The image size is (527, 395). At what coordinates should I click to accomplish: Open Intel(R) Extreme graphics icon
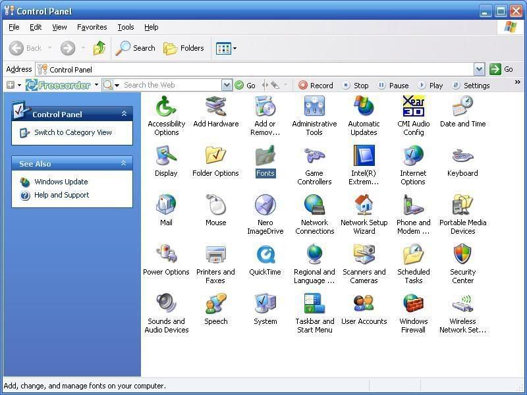364,165
